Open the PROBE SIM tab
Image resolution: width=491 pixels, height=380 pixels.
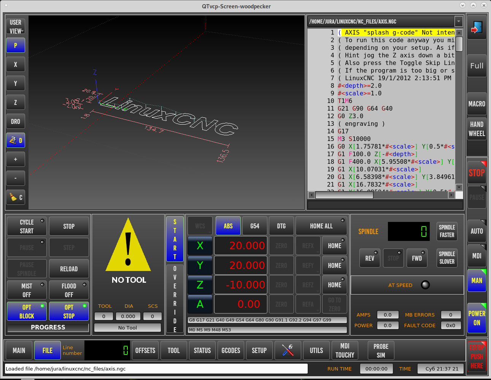click(x=381, y=350)
